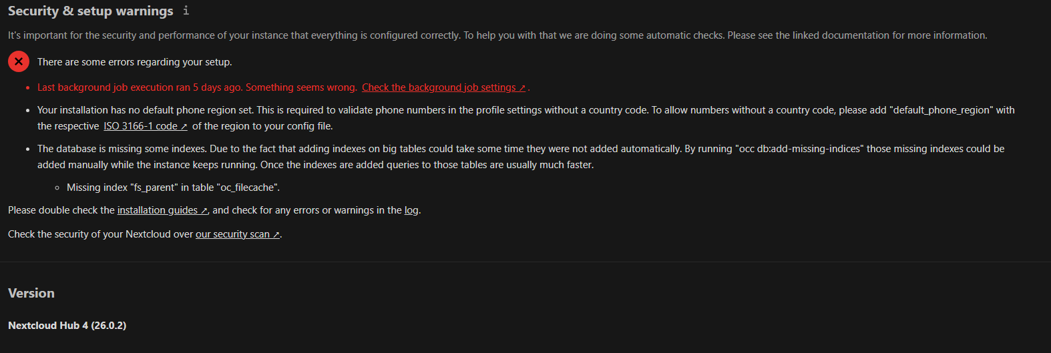The width and height of the screenshot is (1051, 353).
Task: Open the Check the background job settings link
Action: click(438, 87)
